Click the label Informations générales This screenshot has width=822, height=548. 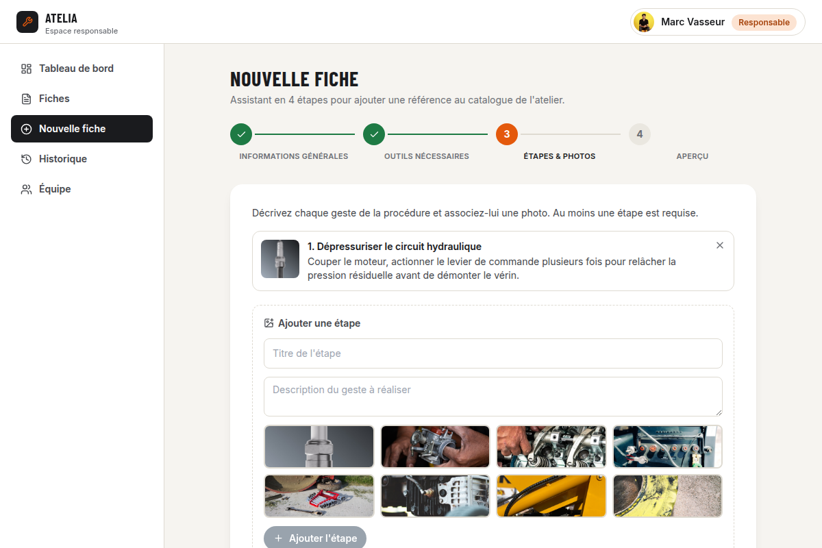pyautogui.click(x=294, y=156)
